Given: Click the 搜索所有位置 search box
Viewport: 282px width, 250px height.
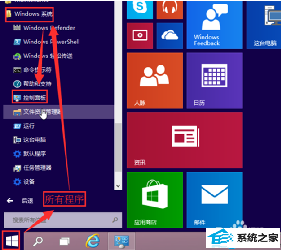Looking at the screenshot, I should click(63, 220).
